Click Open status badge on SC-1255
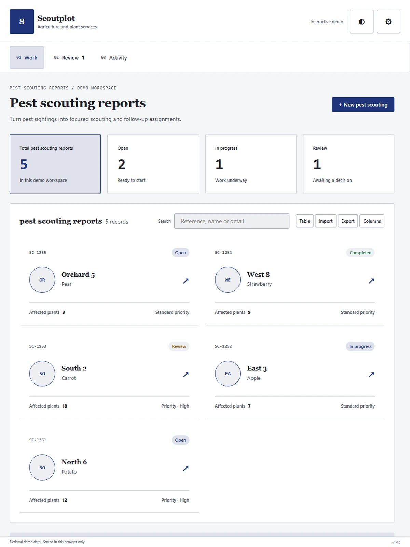Screen dimensions: 410x547 [x=180, y=253]
